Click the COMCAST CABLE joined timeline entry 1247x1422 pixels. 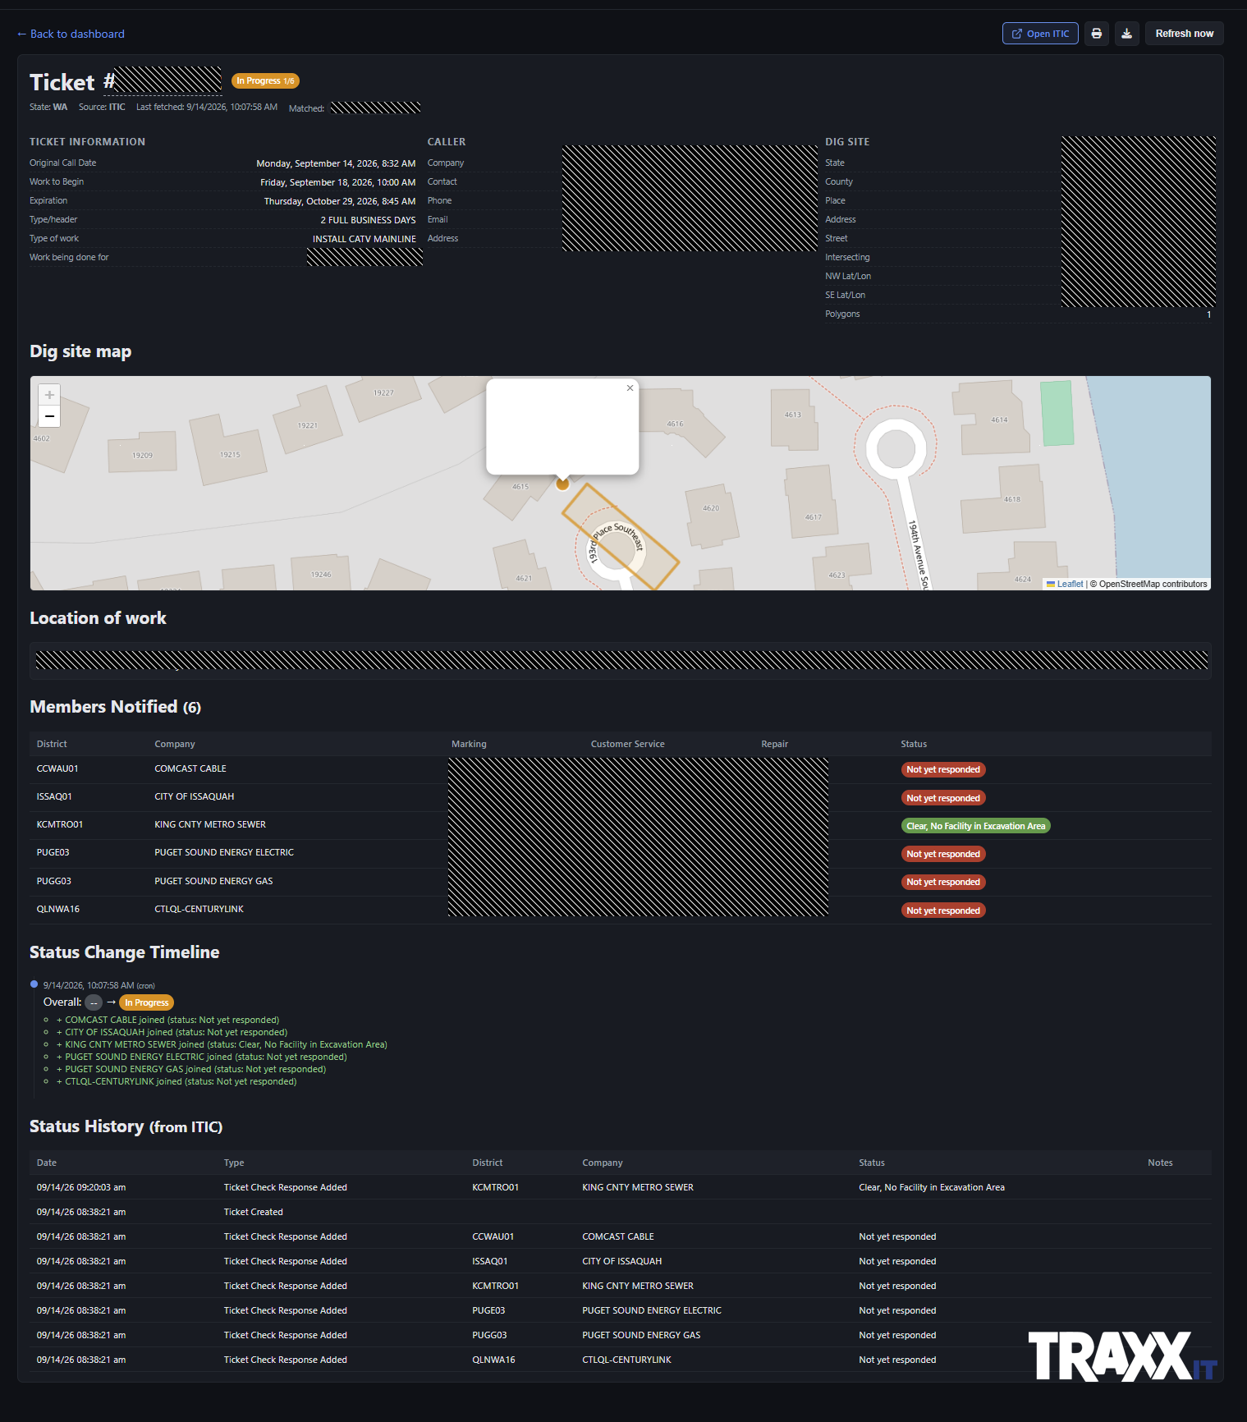coord(167,1020)
